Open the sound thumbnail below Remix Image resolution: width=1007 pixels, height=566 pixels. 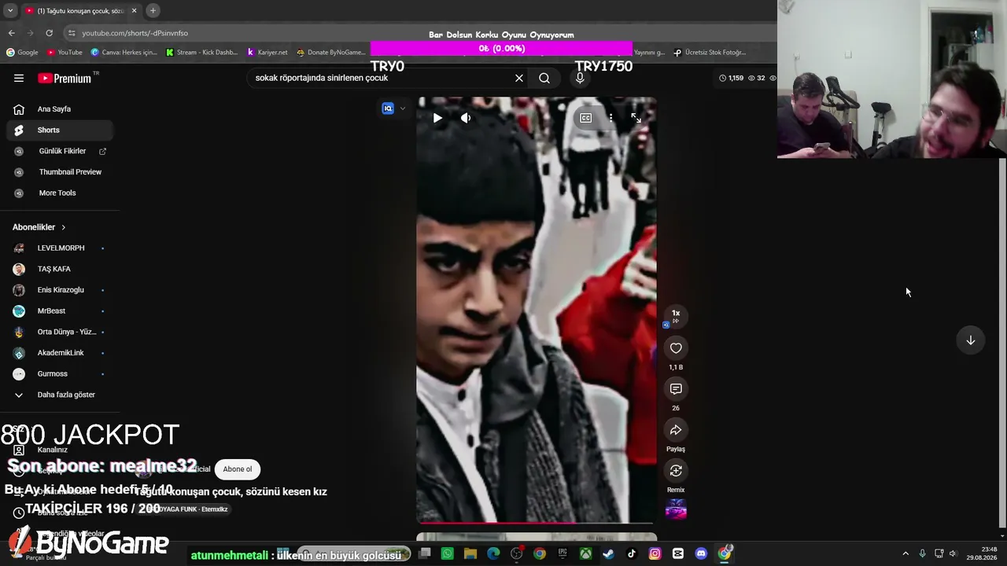pyautogui.click(x=676, y=509)
